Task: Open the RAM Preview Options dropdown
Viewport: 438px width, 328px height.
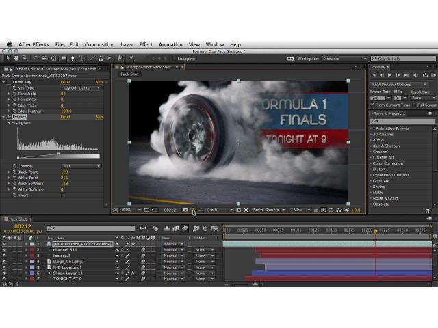Action: pyautogui.click(x=398, y=84)
